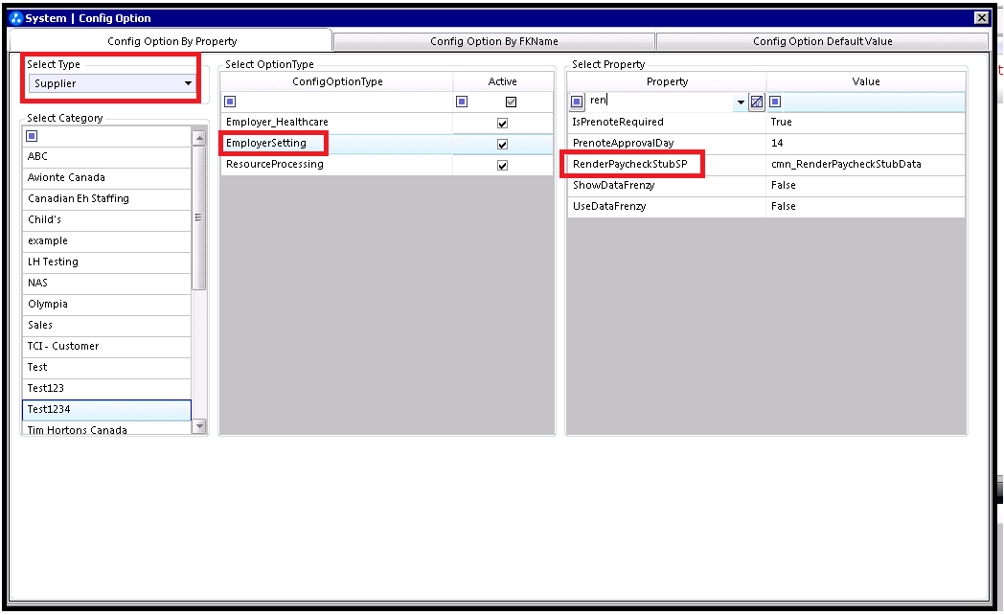Clear the Property filter with the eraser icon

(757, 102)
